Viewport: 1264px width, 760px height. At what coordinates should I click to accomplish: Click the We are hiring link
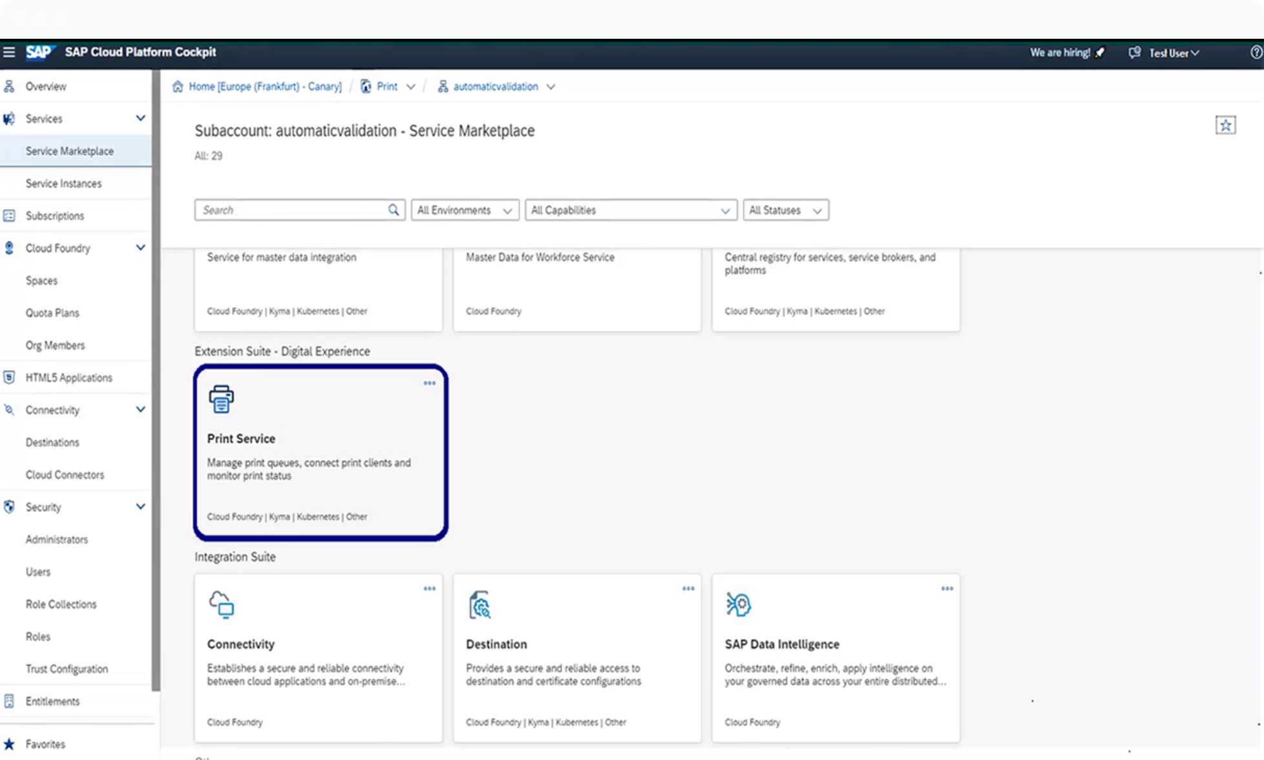tap(1060, 52)
